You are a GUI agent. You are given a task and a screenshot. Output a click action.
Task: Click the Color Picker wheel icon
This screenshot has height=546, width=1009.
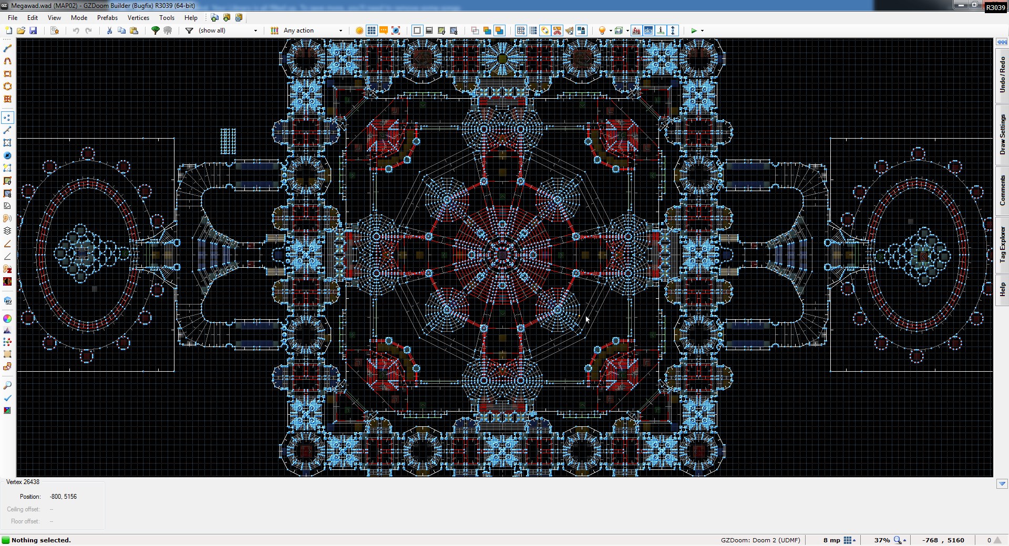point(7,319)
